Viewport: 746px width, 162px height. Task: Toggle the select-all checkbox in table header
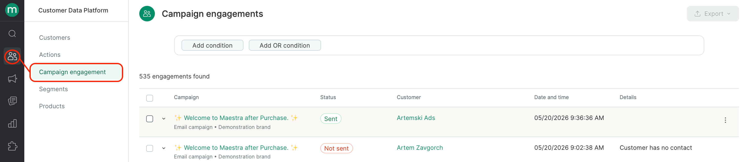click(150, 98)
